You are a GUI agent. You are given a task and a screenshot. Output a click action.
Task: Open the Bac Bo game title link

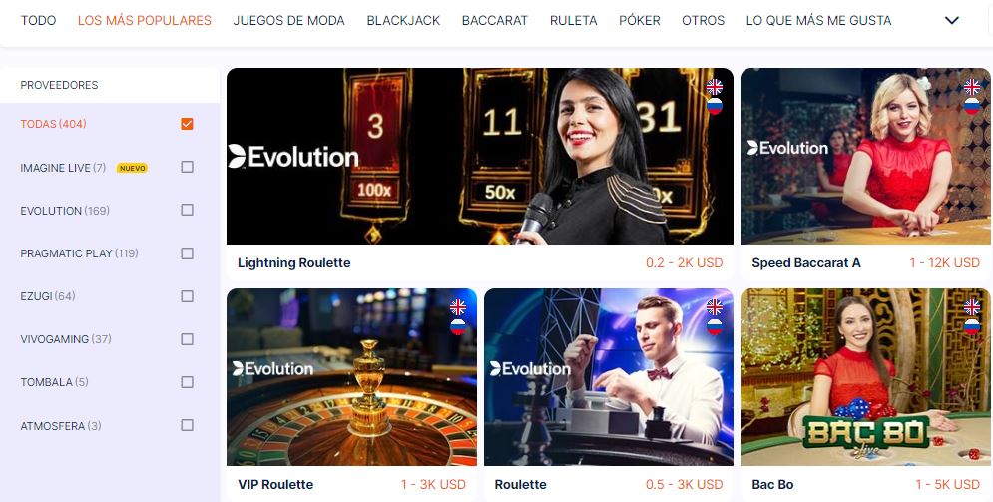point(772,484)
